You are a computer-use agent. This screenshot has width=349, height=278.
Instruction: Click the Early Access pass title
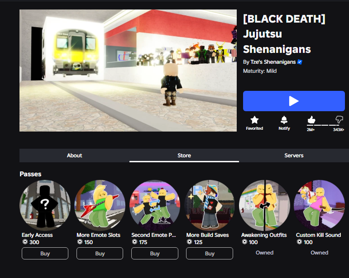tap(37, 235)
